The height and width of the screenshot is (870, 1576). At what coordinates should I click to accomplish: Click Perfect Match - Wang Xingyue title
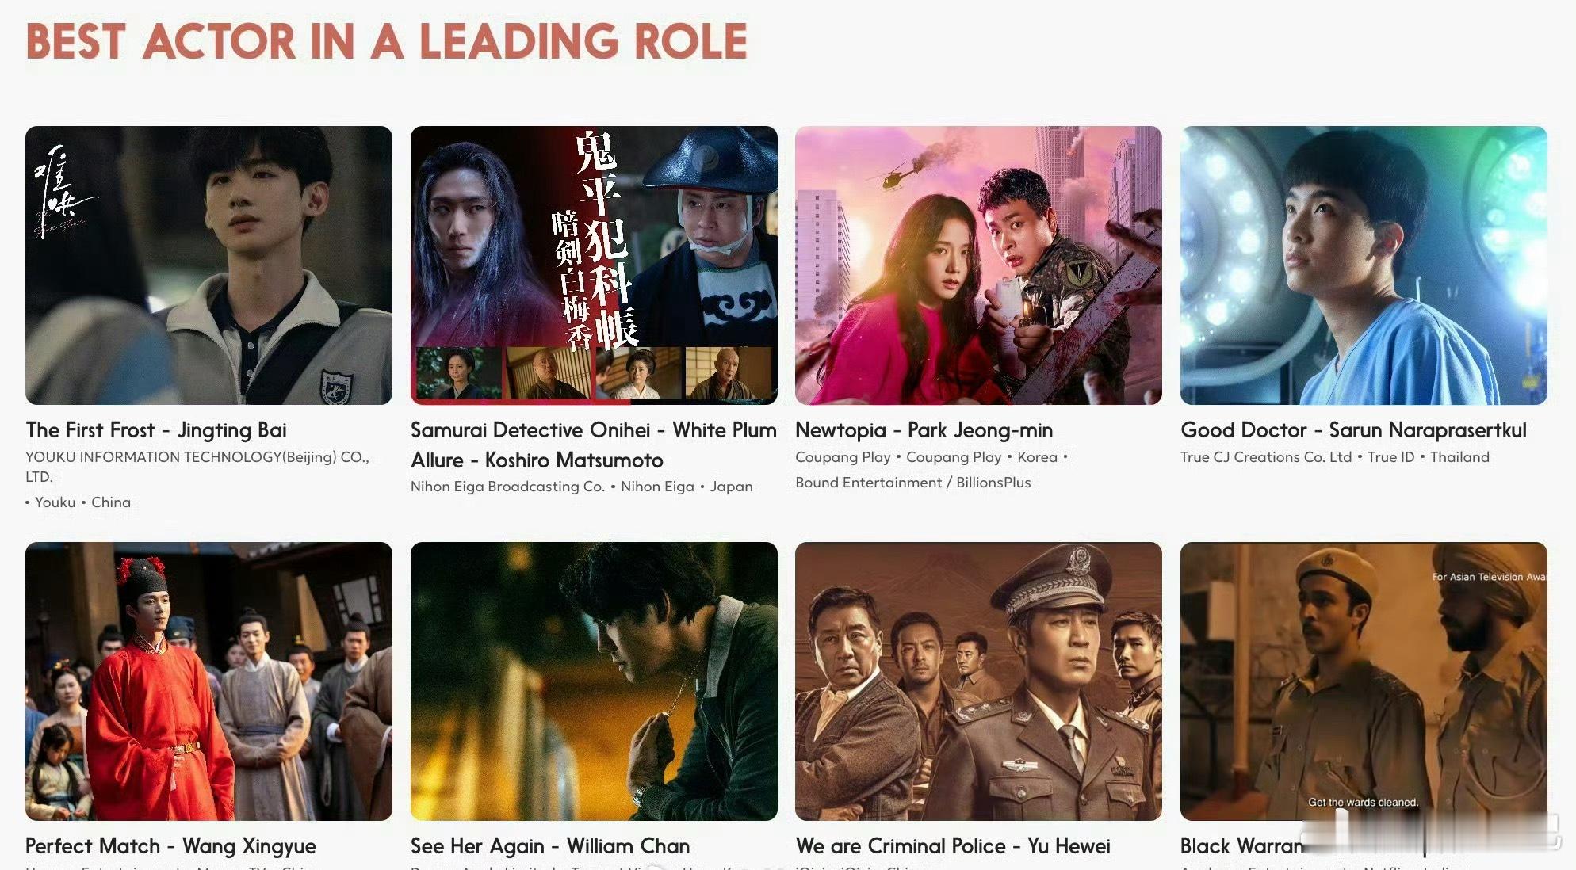coord(170,846)
